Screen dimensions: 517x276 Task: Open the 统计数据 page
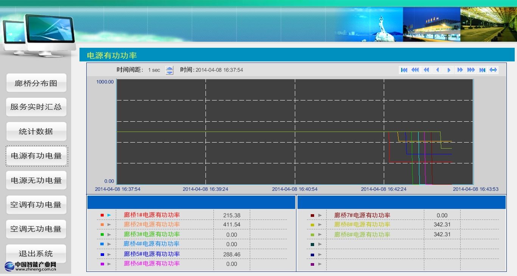pos(36,132)
